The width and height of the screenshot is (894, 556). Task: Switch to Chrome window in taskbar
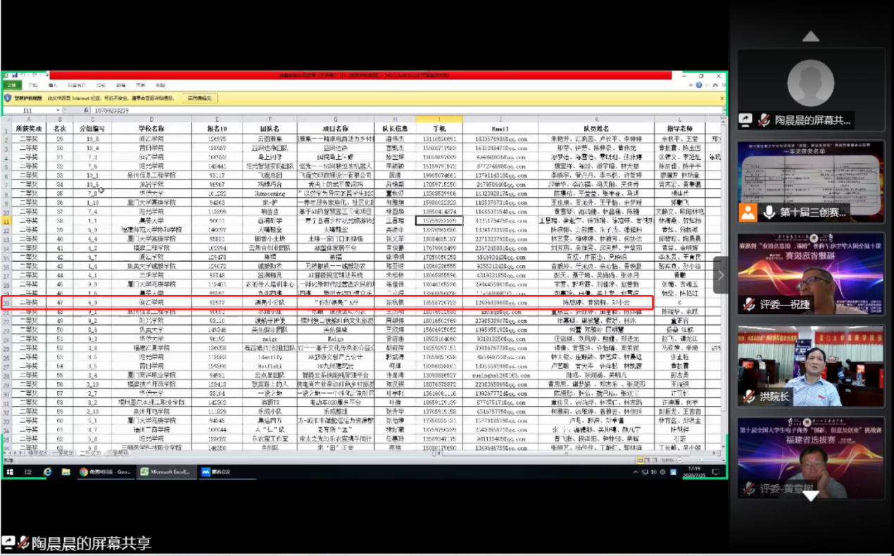click(104, 472)
